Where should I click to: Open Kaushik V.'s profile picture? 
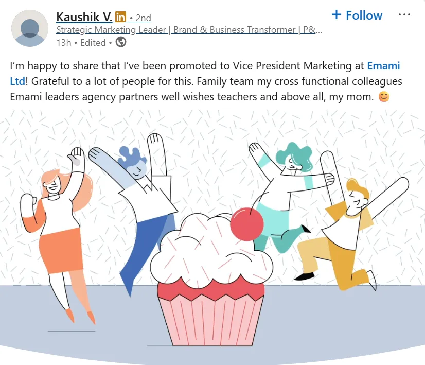pyautogui.click(x=30, y=28)
